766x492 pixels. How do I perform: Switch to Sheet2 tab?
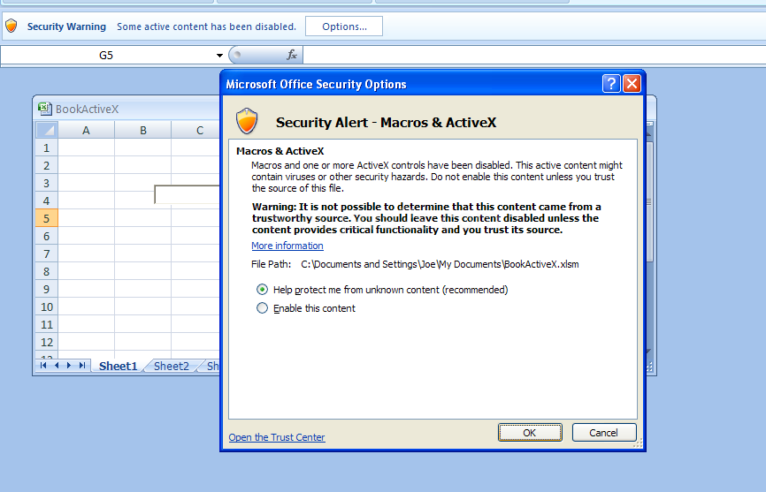(x=171, y=366)
